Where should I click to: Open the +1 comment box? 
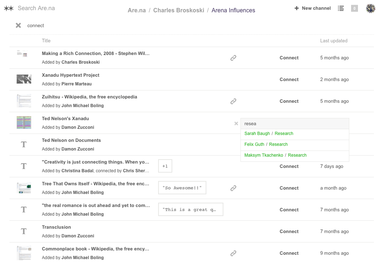pos(165,166)
